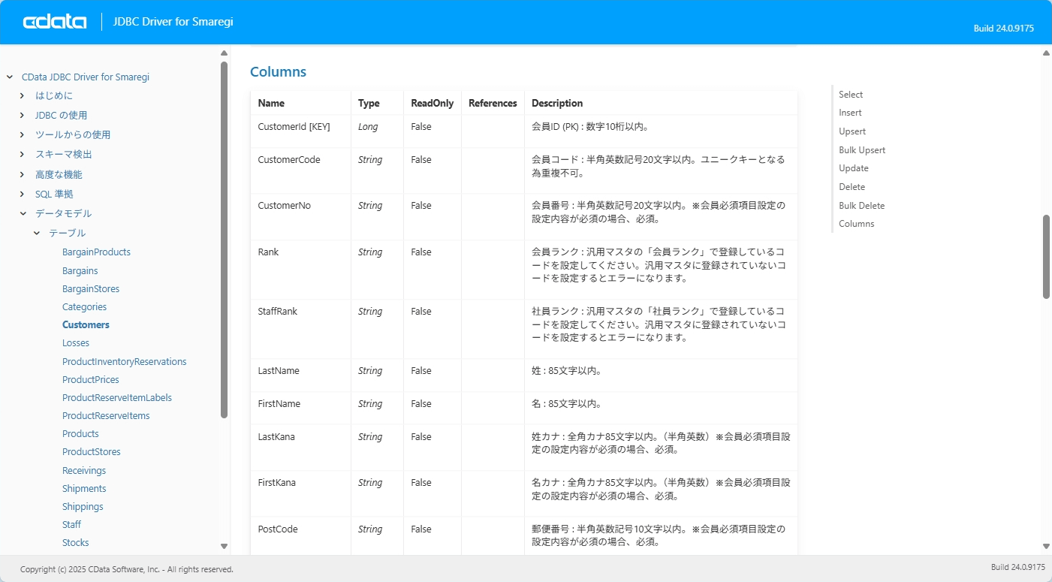
Task: Open the ProductInventoryReservations table page
Action: click(x=124, y=361)
